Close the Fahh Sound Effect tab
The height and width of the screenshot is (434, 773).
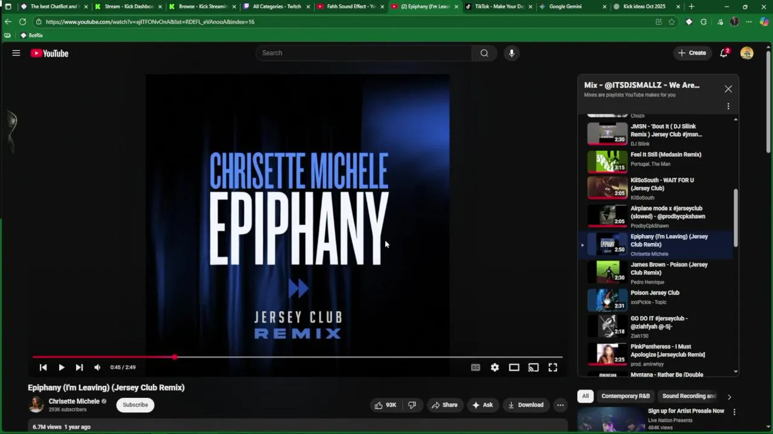click(x=382, y=7)
